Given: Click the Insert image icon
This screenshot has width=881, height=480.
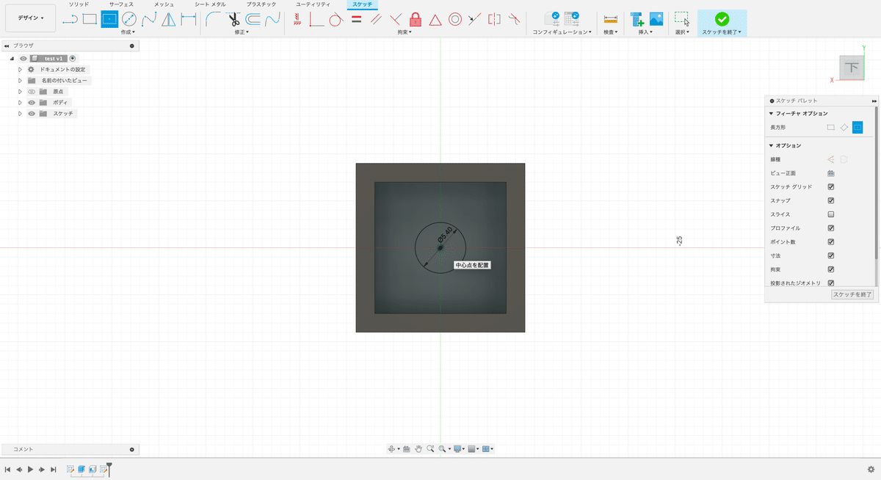Looking at the screenshot, I should tap(656, 19).
